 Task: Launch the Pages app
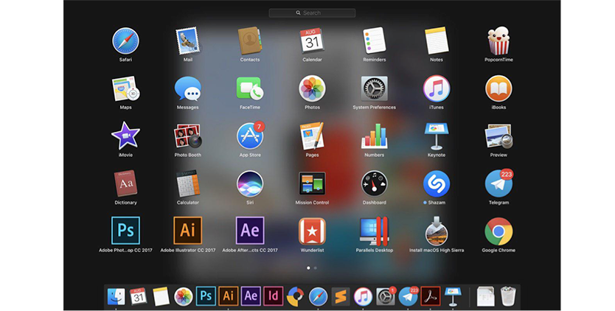(312, 136)
